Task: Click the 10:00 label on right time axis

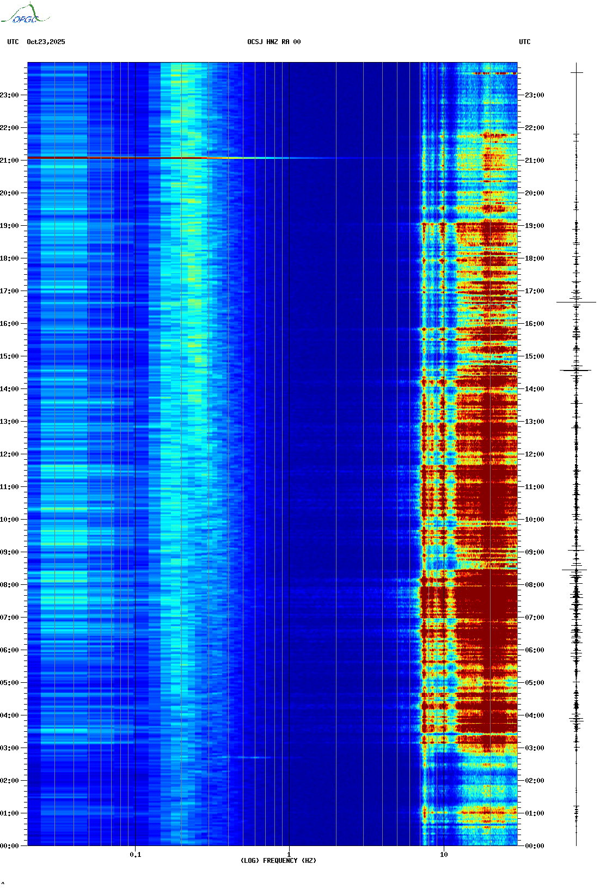Action: pos(535,520)
